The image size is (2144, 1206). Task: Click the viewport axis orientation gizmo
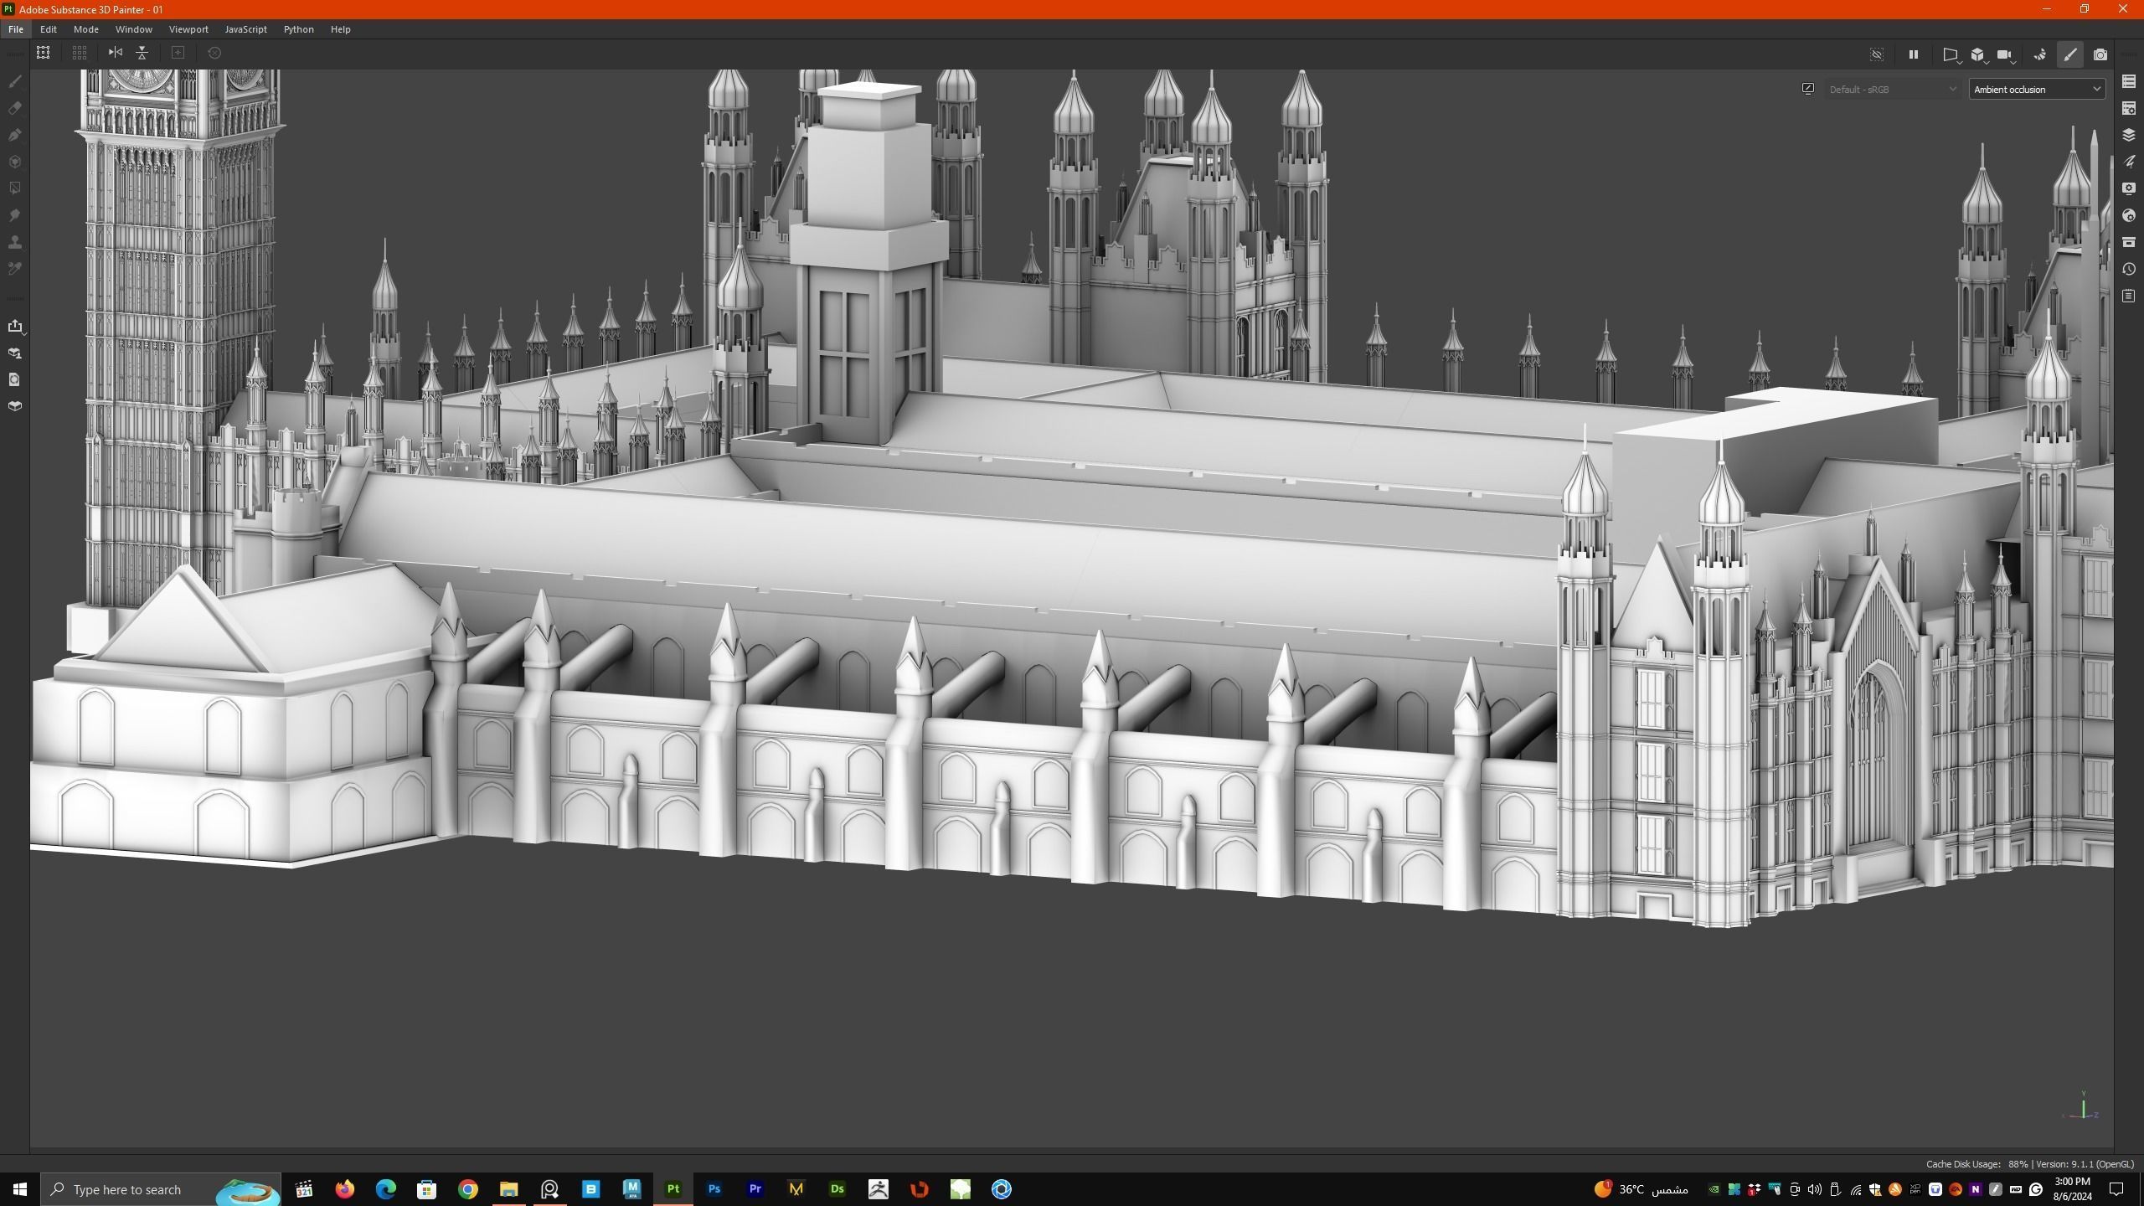click(x=2082, y=1105)
